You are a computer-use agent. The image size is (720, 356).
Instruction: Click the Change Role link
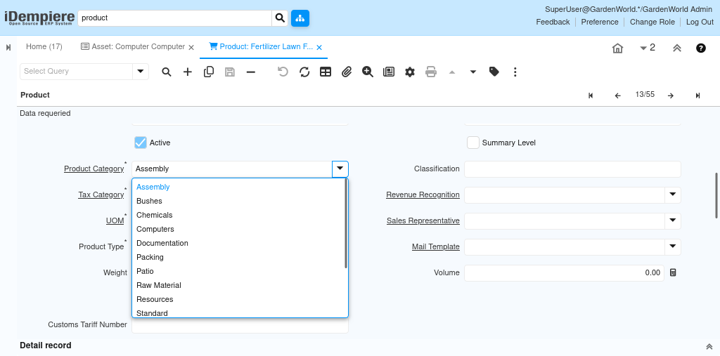652,22
